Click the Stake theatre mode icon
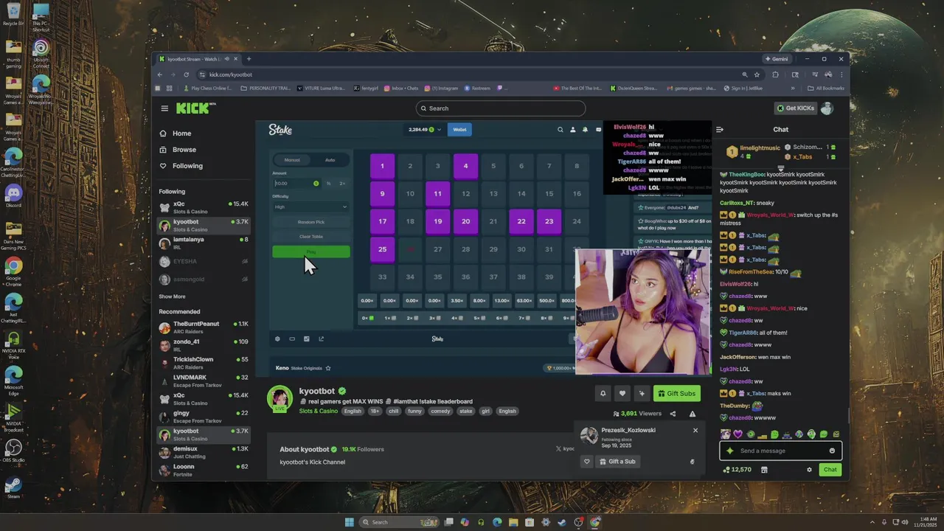Screen dimensions: 944x531 (292, 339)
